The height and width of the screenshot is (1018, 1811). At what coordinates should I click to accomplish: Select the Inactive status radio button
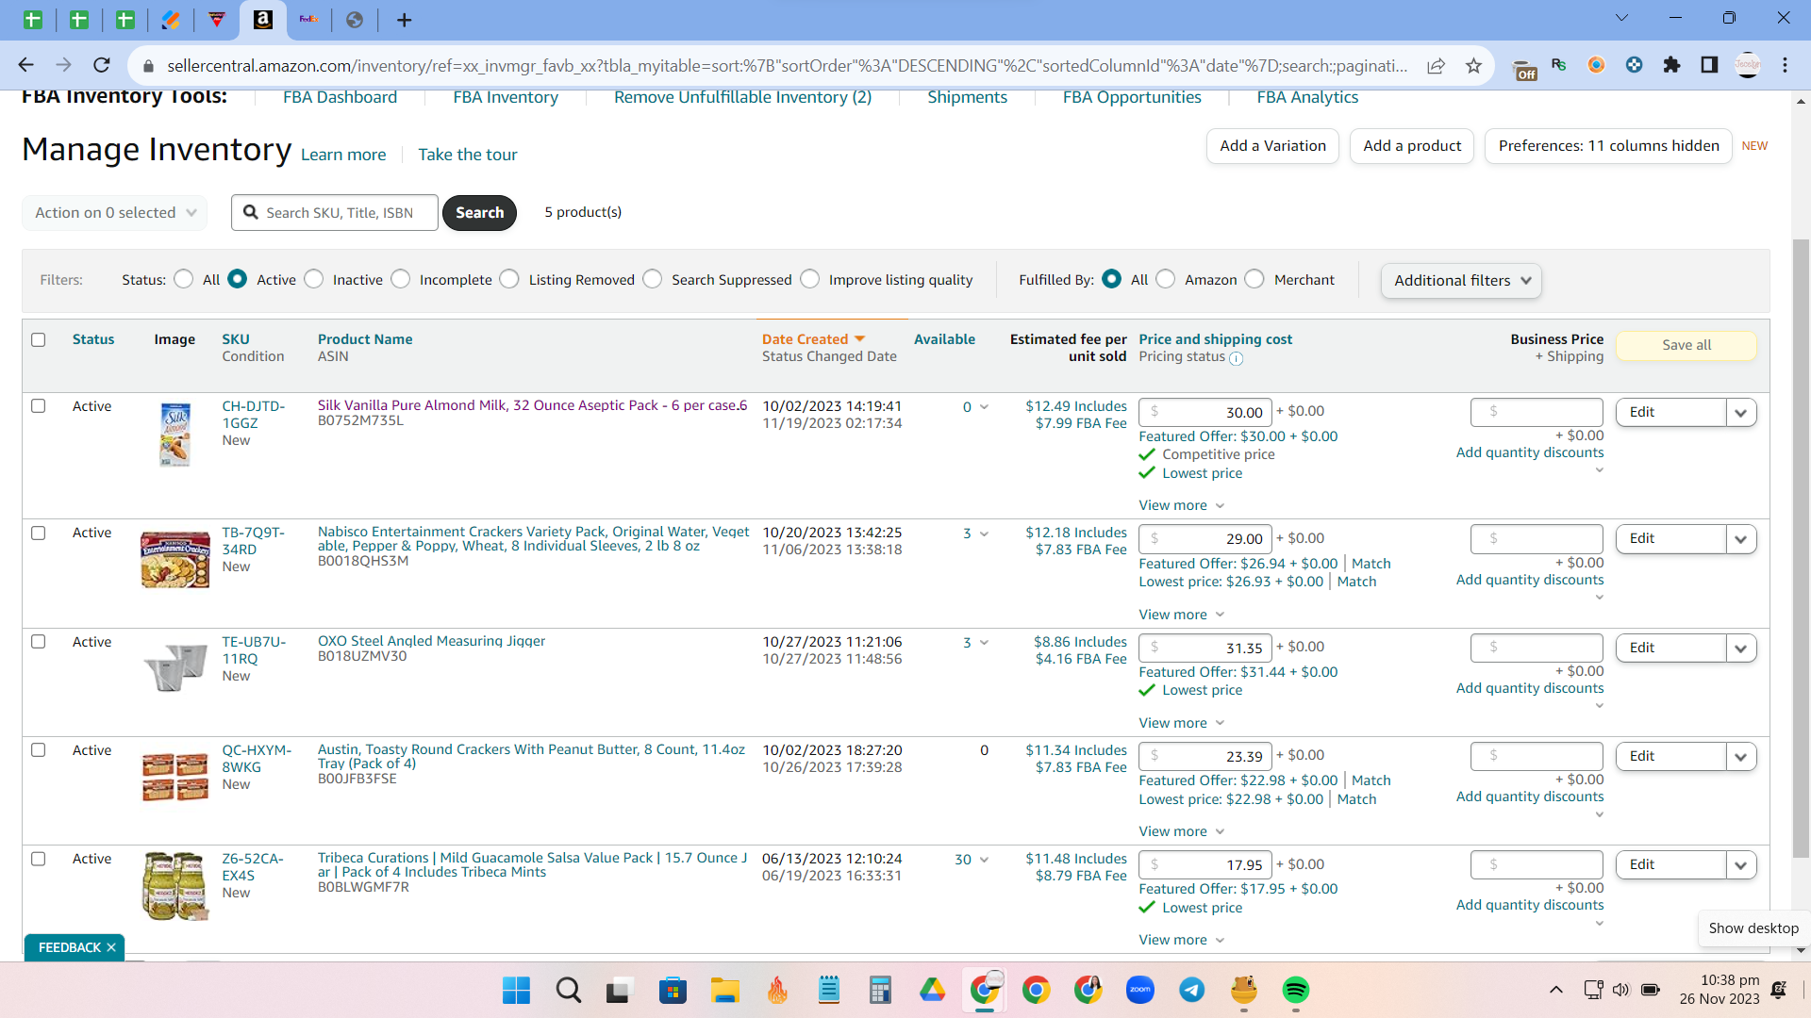pyautogui.click(x=314, y=279)
